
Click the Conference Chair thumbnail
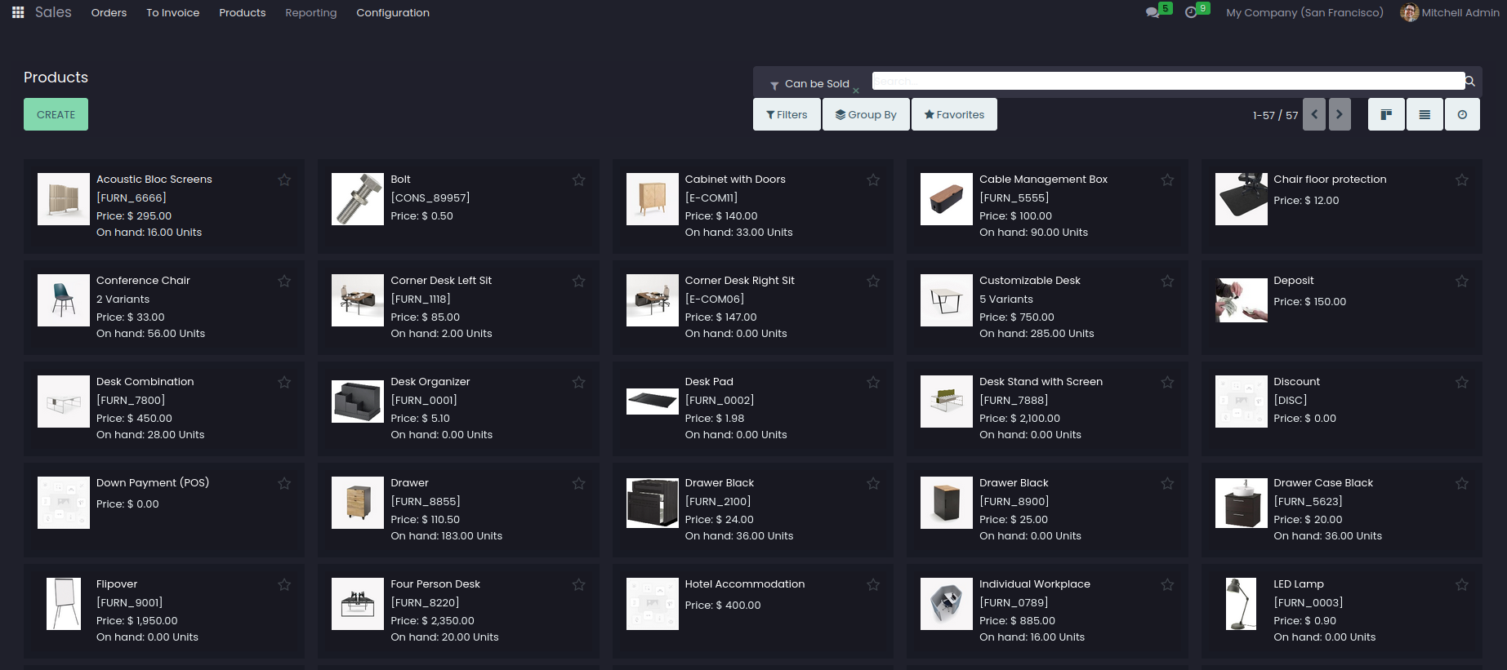click(64, 300)
